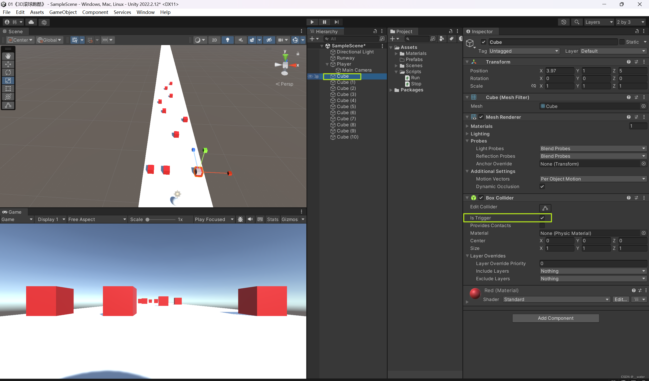Click the Box Collider Edit Collider button
The height and width of the screenshot is (381, 649).
tap(545, 208)
